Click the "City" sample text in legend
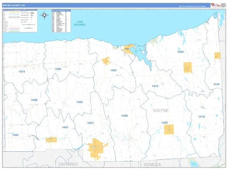228x171 pixels. (32, 13)
